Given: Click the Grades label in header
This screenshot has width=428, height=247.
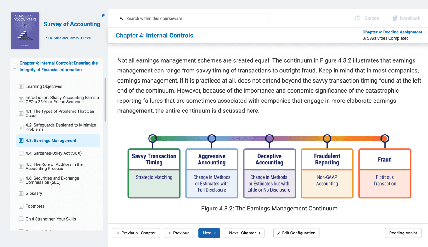Looking at the screenshot, I should pyautogui.click(x=372, y=18).
